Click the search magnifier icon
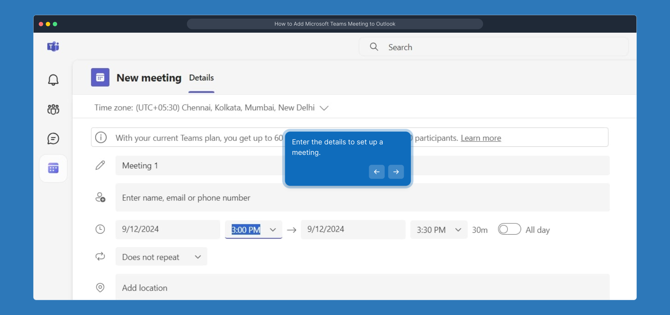 coord(374,47)
